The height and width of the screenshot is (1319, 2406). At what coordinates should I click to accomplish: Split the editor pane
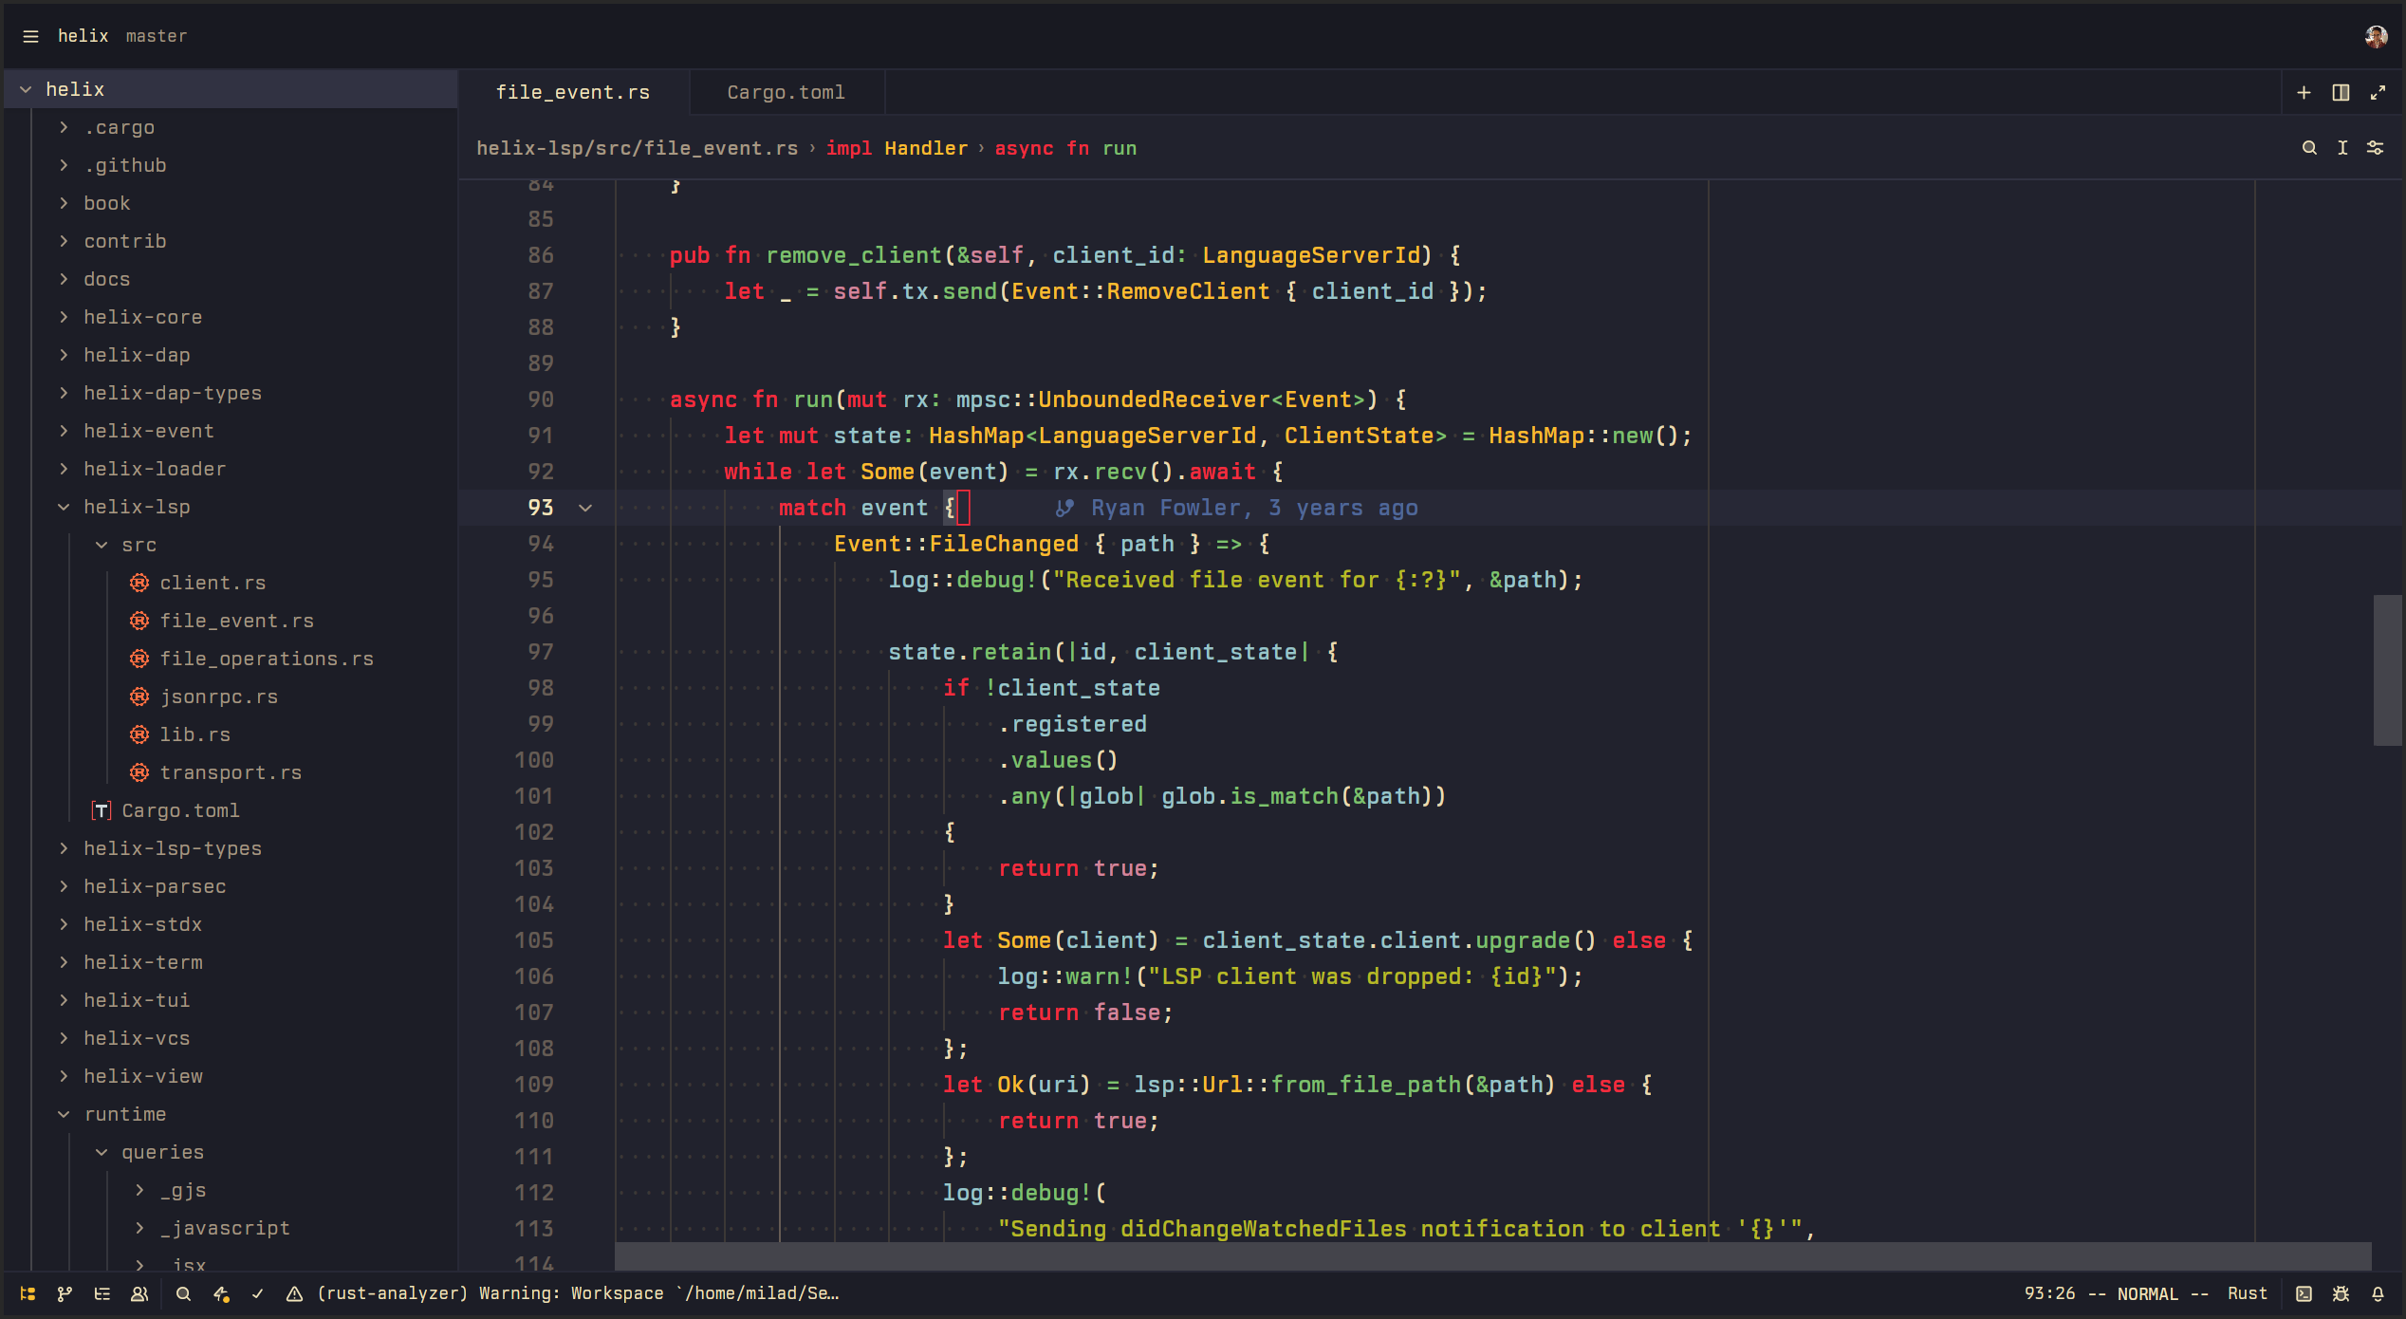point(2341,92)
